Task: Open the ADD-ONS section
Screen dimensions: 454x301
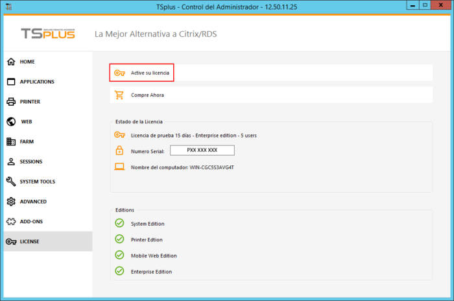Action: point(48,222)
